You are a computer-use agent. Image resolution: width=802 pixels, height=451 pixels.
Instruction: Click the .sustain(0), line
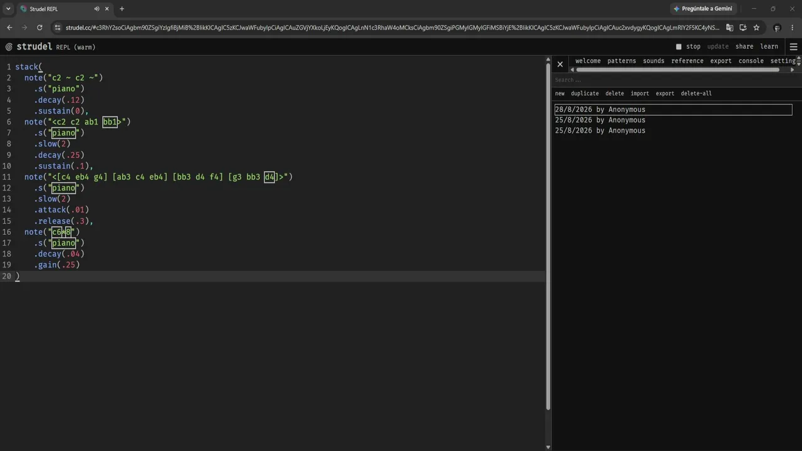pos(61,111)
